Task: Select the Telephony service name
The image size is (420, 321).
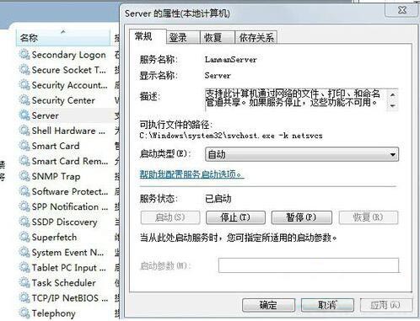Action: [54, 313]
